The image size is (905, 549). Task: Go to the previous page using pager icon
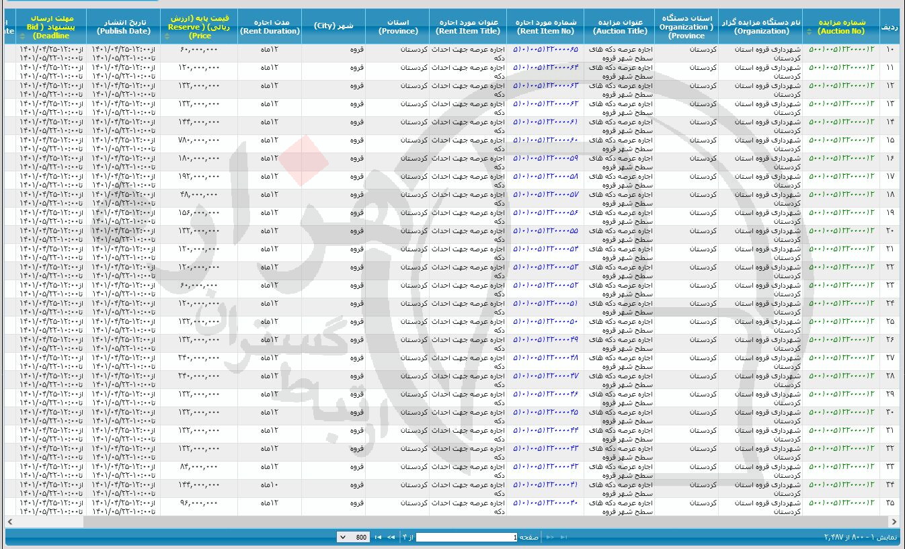pyautogui.click(x=550, y=538)
